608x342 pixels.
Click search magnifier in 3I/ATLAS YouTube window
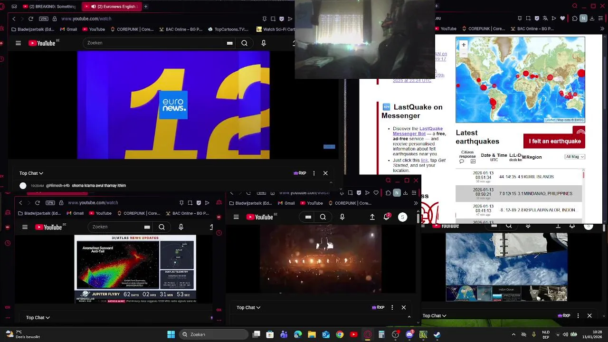pyautogui.click(x=161, y=227)
